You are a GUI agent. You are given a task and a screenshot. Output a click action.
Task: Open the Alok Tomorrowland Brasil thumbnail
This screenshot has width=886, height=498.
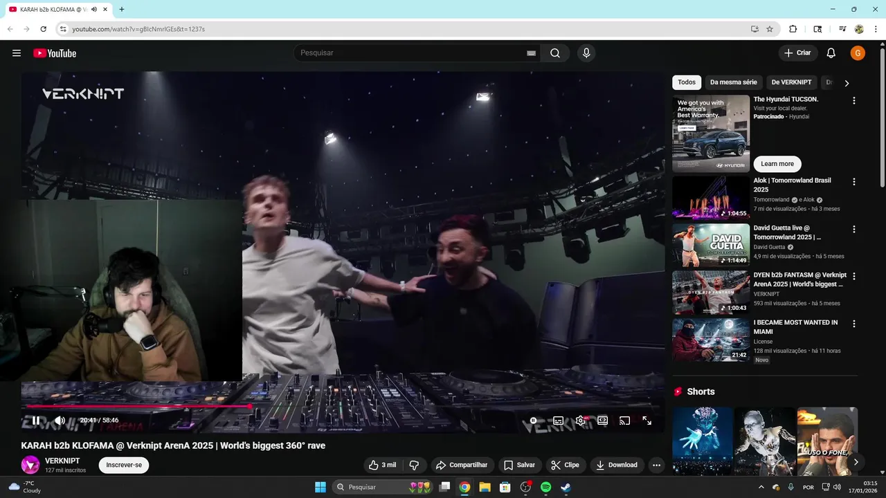711,198
